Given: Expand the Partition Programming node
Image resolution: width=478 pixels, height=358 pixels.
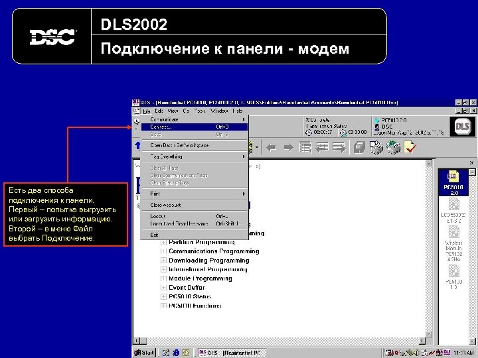Looking at the screenshot, I should pos(163,243).
